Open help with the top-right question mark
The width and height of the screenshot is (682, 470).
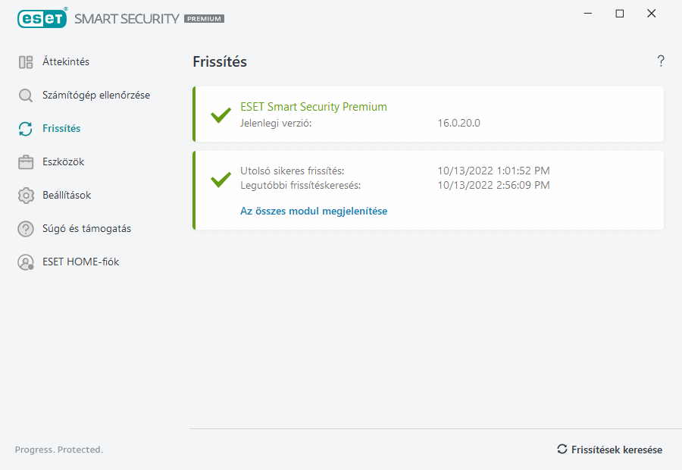661,61
